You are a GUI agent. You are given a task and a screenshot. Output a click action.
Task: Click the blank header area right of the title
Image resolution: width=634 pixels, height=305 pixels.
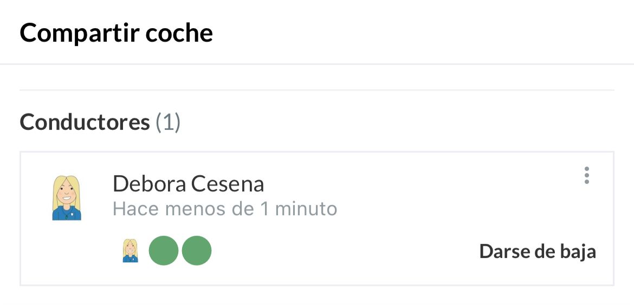(x=423, y=34)
